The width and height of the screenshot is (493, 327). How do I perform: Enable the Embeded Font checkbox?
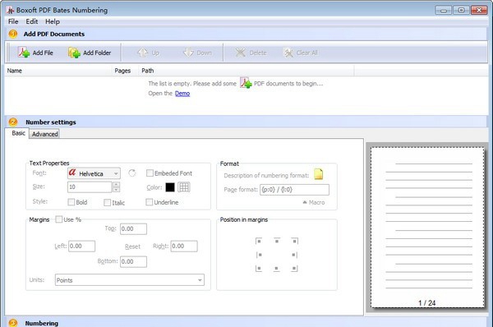click(x=150, y=173)
